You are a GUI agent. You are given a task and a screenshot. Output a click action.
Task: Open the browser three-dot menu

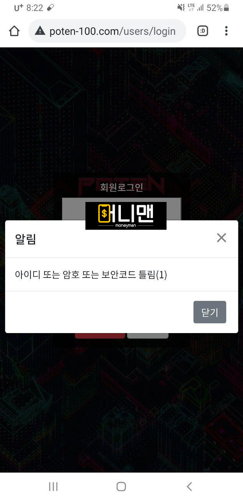[226, 31]
